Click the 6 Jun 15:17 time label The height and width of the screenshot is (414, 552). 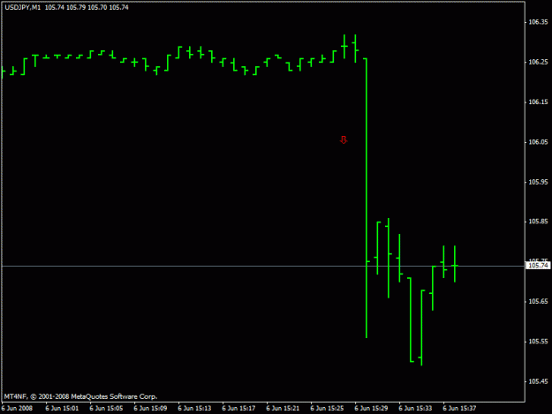238,408
